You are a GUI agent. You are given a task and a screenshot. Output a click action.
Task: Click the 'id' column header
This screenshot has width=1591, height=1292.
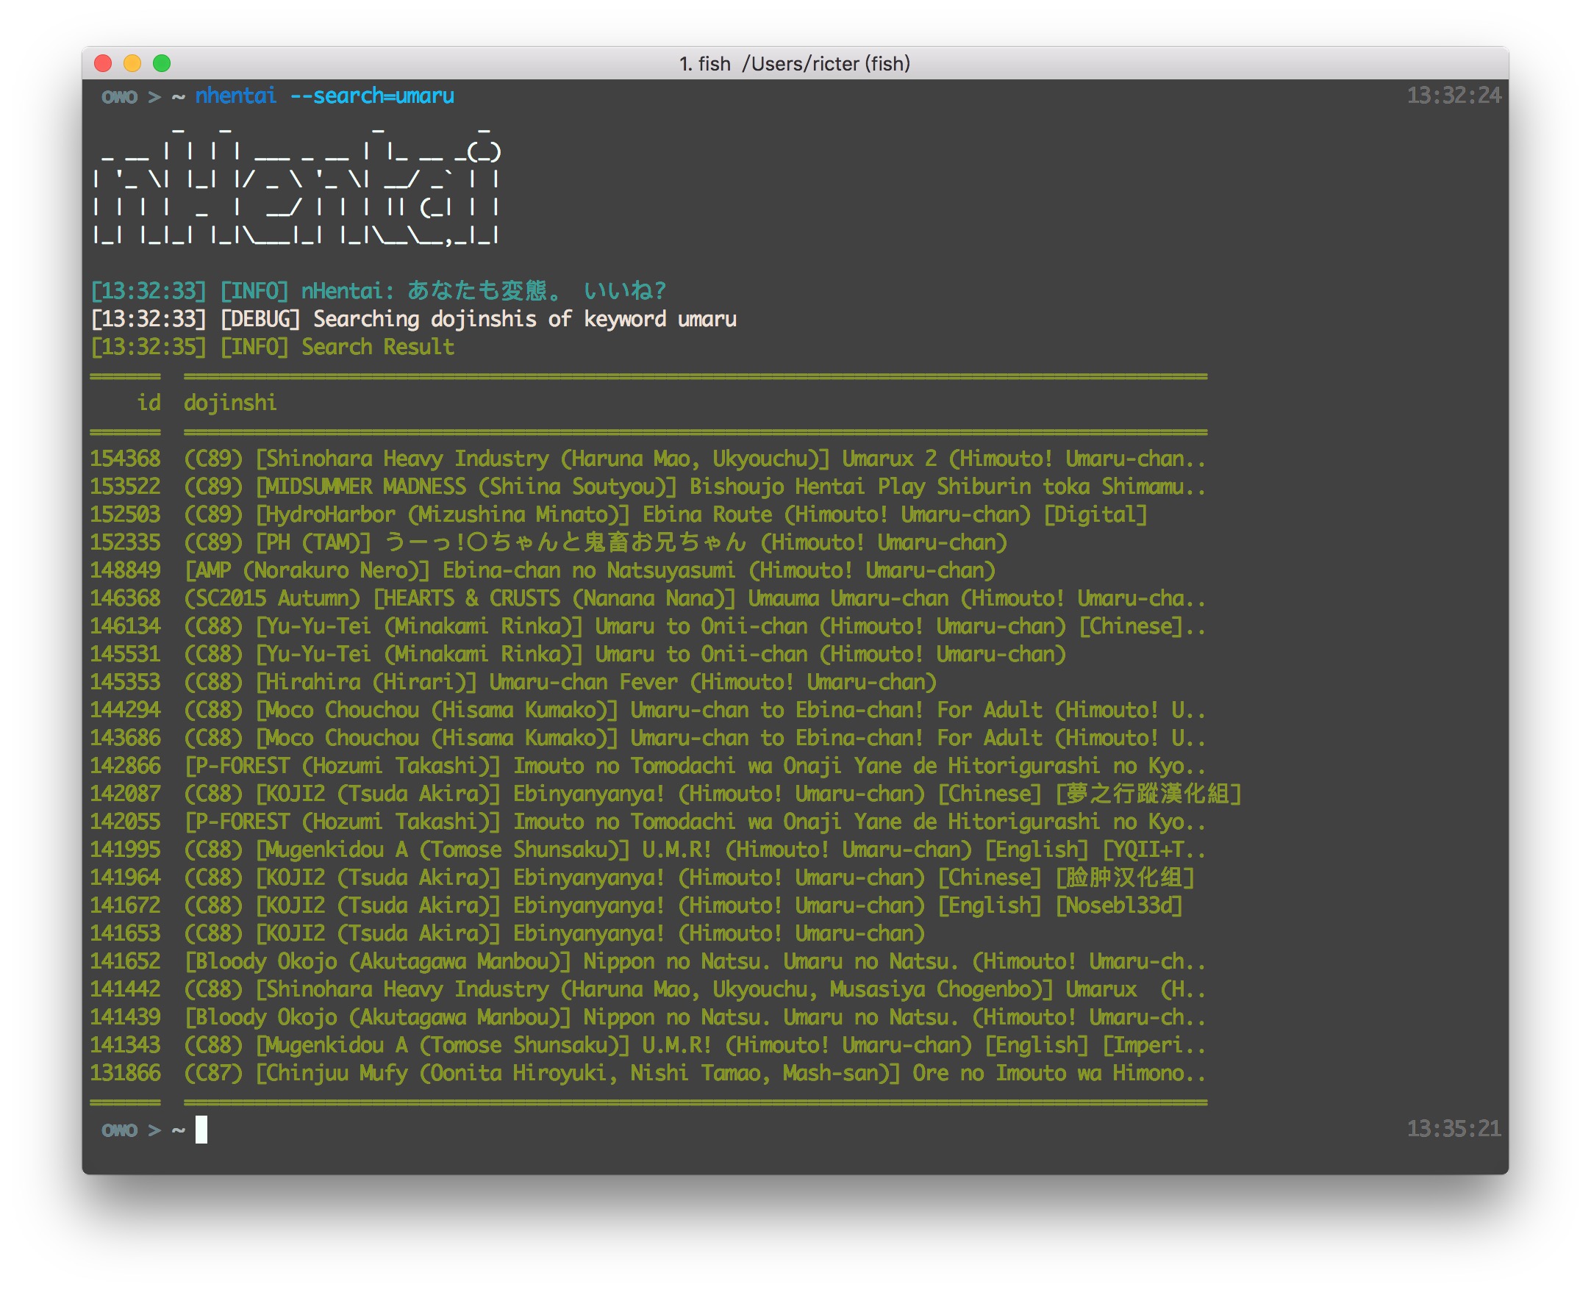pos(149,403)
